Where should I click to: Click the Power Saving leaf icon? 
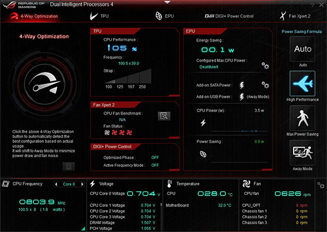[x=203, y=154]
